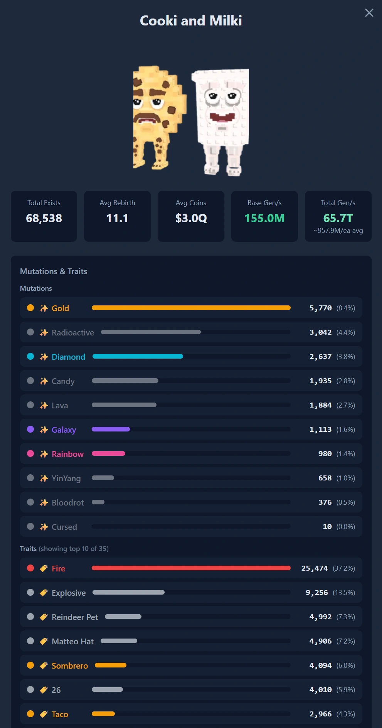This screenshot has width=382, height=728.
Task: Click the sparkle icon beside Diamond
Action: [44, 357]
